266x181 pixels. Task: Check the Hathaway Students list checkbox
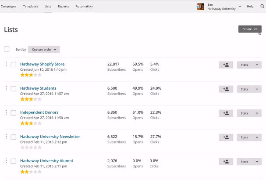tap(14, 89)
